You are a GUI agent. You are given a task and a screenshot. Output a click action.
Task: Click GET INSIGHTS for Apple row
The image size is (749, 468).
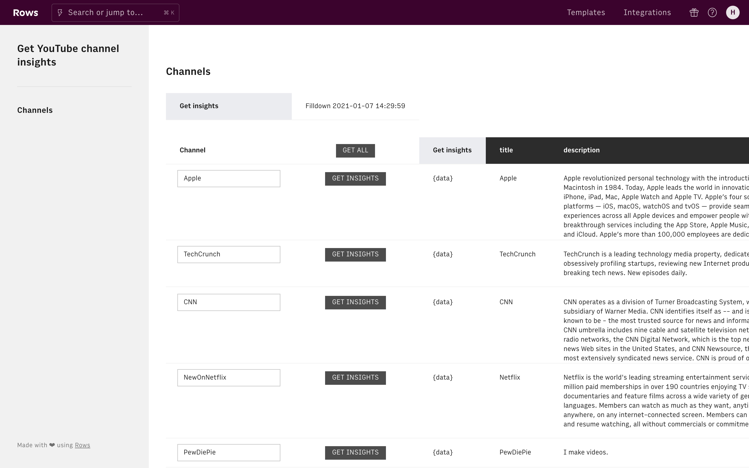[355, 179]
